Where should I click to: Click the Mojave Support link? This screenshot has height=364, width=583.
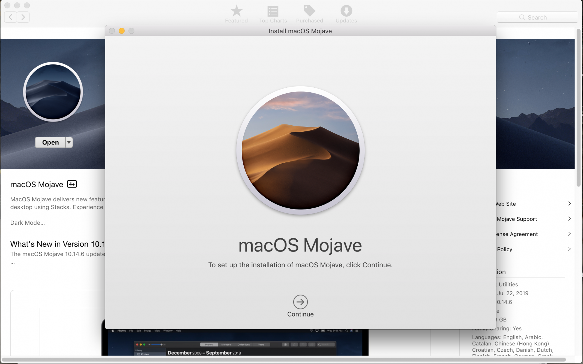517,219
